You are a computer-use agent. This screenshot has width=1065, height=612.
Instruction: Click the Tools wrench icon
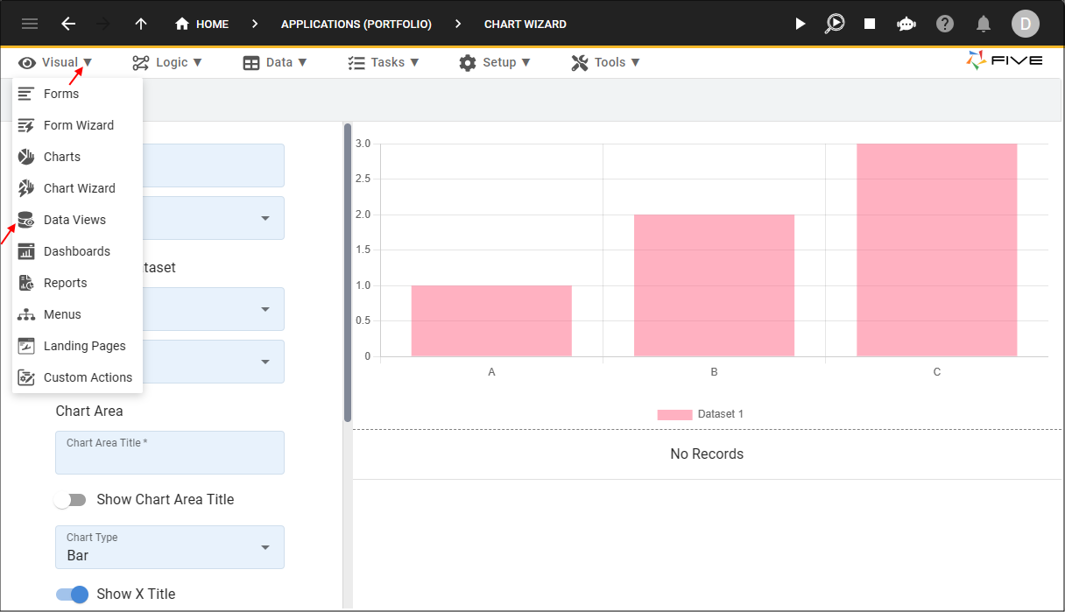click(x=580, y=62)
